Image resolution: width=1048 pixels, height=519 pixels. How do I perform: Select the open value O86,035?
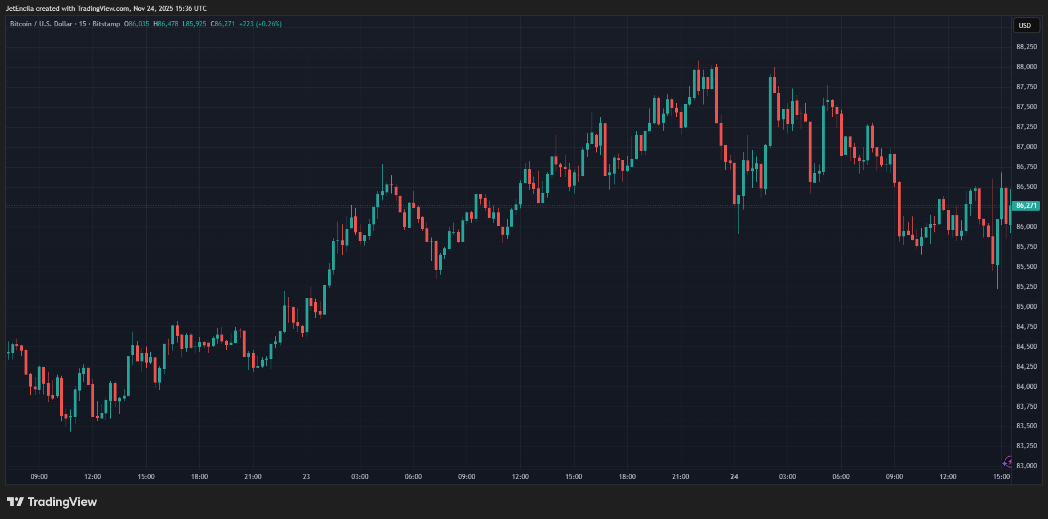point(136,24)
